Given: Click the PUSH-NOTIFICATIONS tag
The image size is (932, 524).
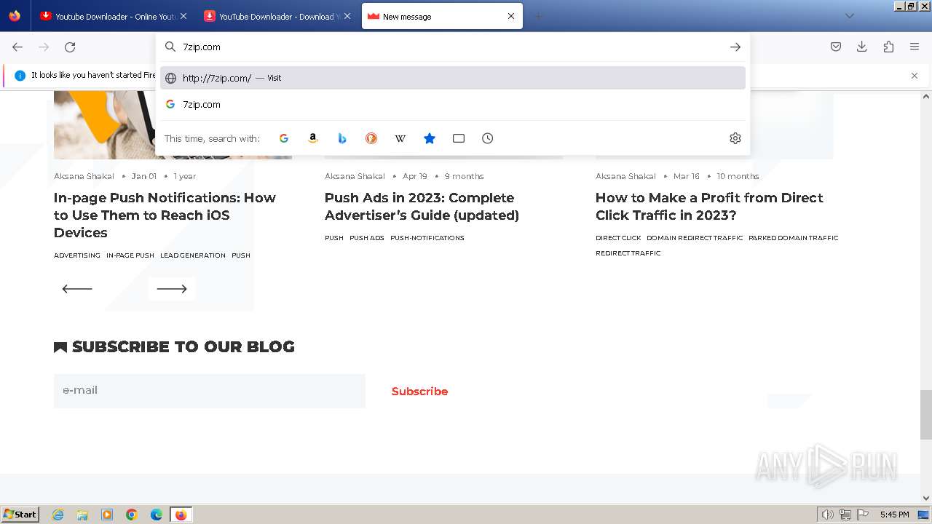Looking at the screenshot, I should point(427,238).
